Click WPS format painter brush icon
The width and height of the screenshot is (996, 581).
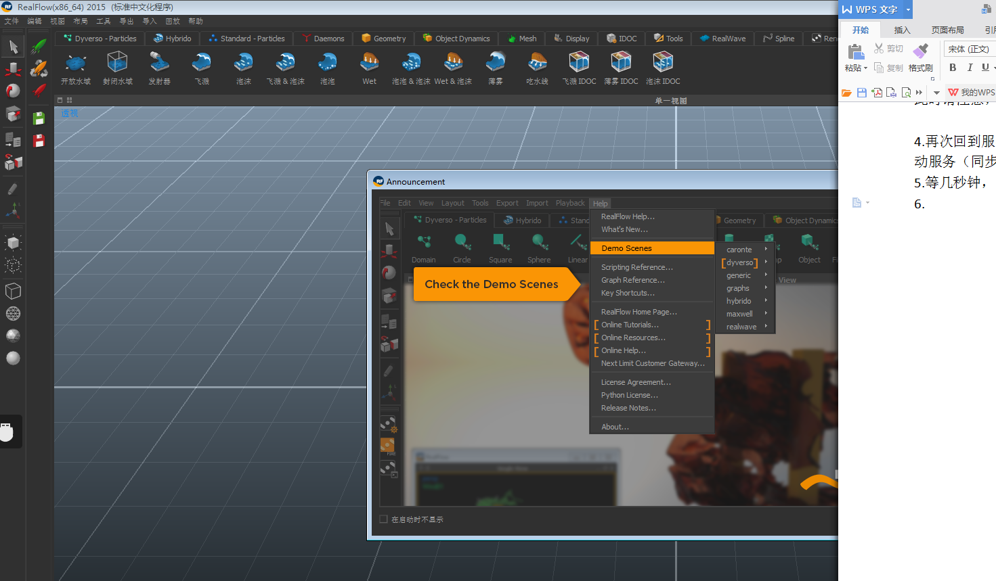920,57
